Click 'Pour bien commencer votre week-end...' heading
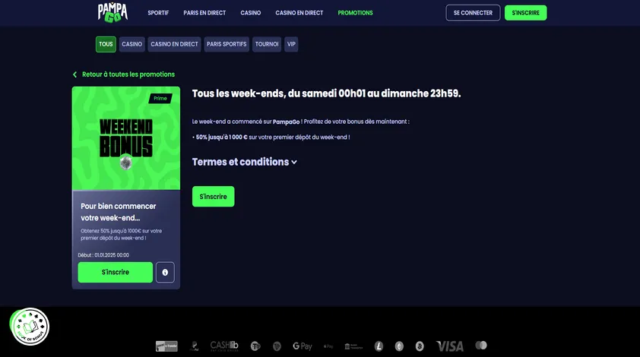The width and height of the screenshot is (640, 357). pos(119,212)
